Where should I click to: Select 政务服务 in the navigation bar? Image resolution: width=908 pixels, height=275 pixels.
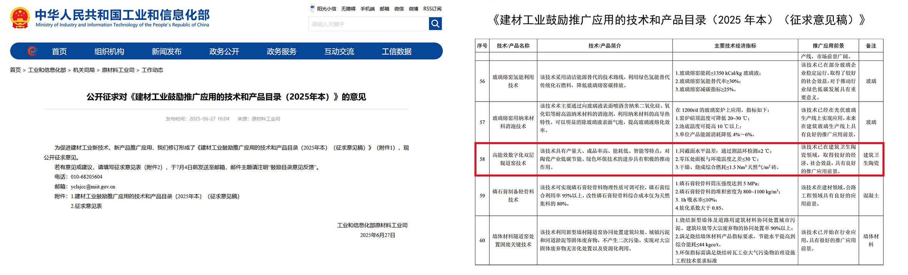coord(281,51)
